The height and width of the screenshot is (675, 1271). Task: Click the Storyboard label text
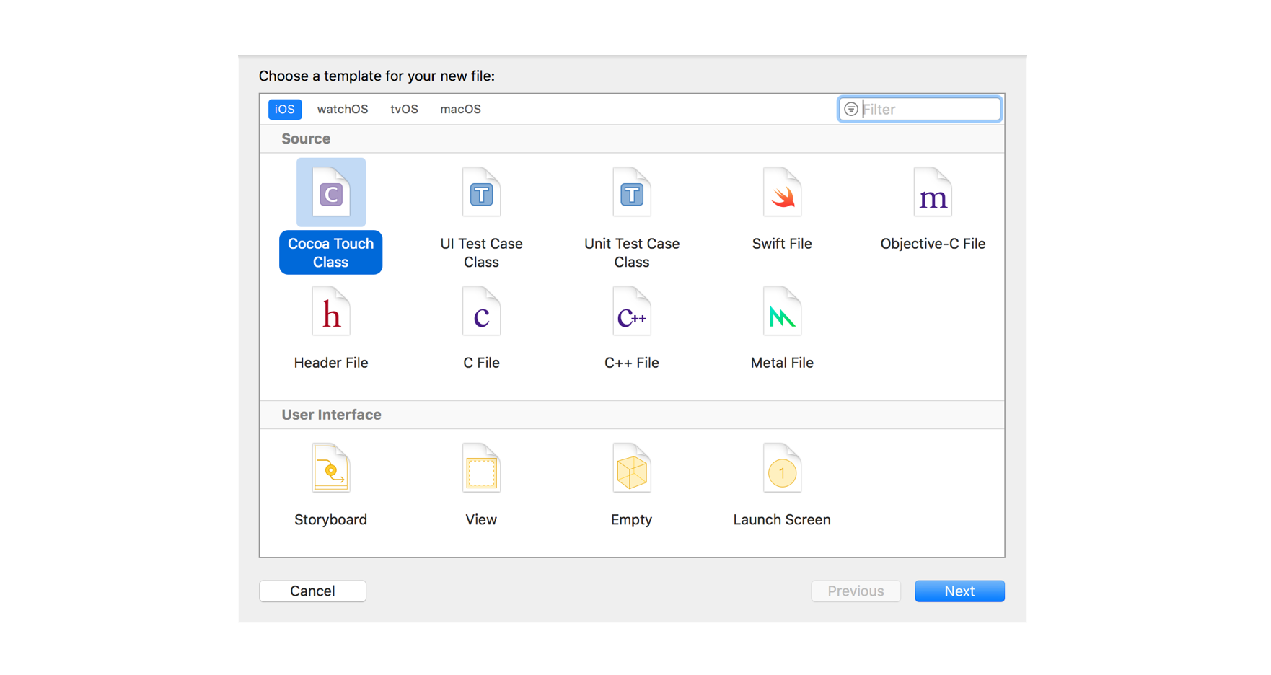click(x=331, y=519)
